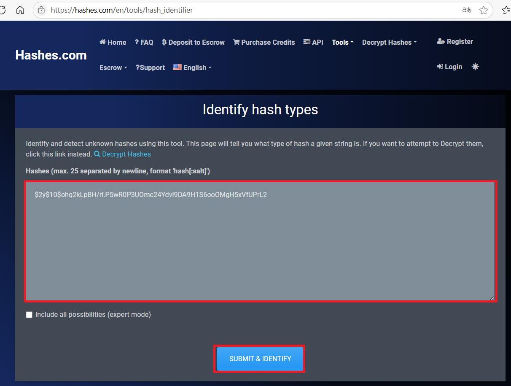This screenshot has height=386, width=511.
Task: Open the FAQ menu item
Action: (144, 42)
